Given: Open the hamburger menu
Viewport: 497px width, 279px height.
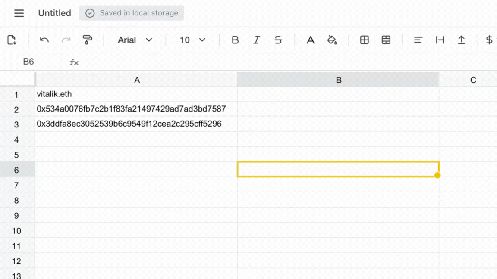Looking at the screenshot, I should (19, 13).
